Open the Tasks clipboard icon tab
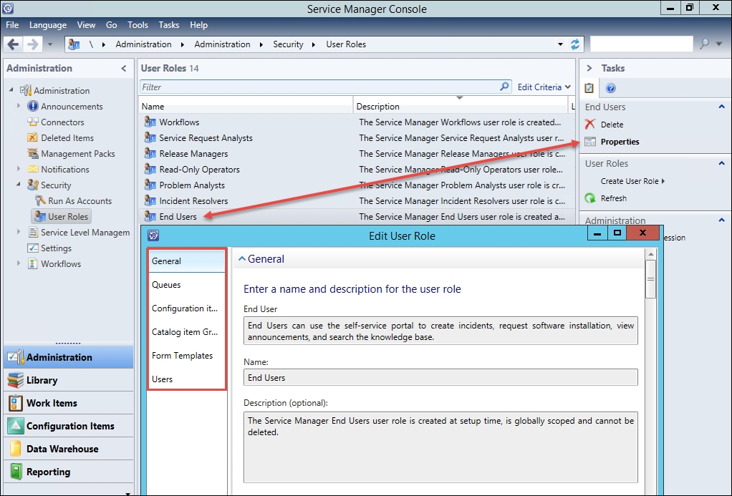The image size is (732, 496). click(x=589, y=88)
